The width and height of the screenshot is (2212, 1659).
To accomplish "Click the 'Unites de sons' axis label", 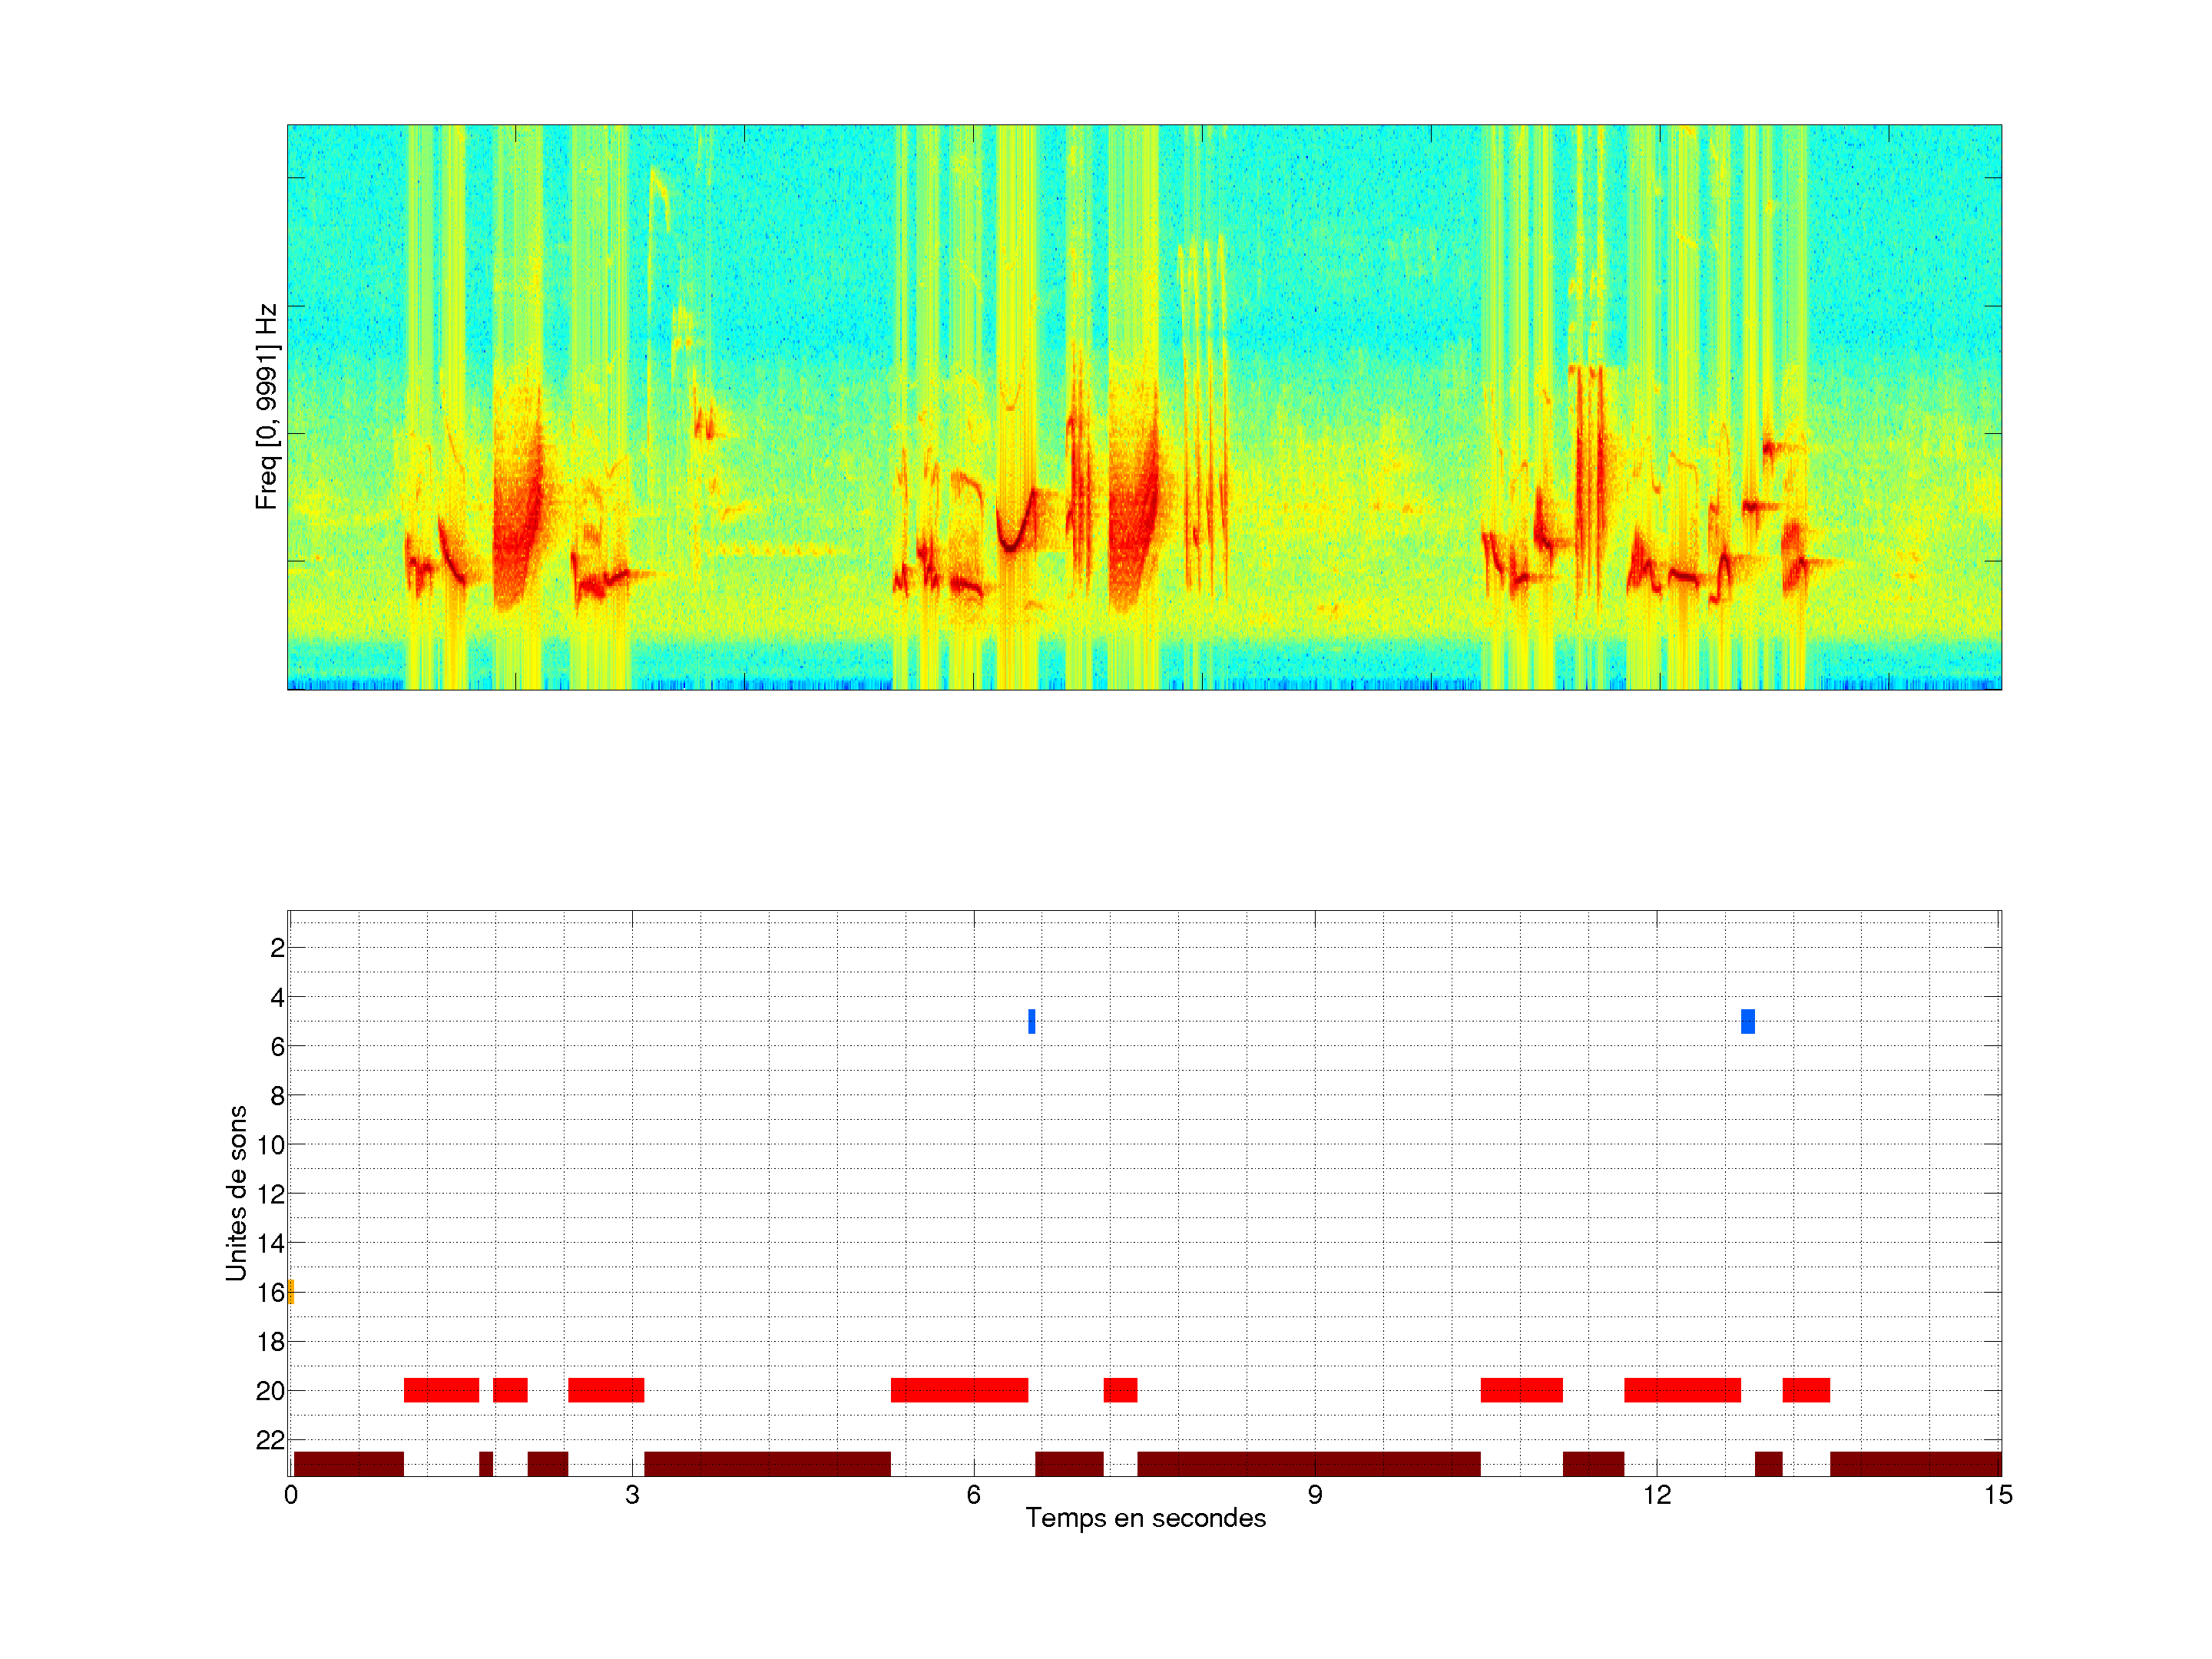I will 237,1192.
